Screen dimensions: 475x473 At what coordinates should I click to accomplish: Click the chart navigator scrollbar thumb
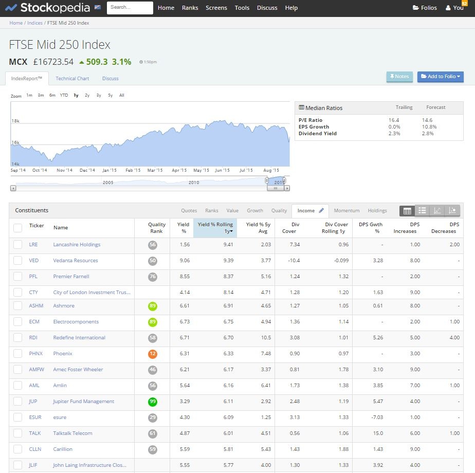[276, 188]
